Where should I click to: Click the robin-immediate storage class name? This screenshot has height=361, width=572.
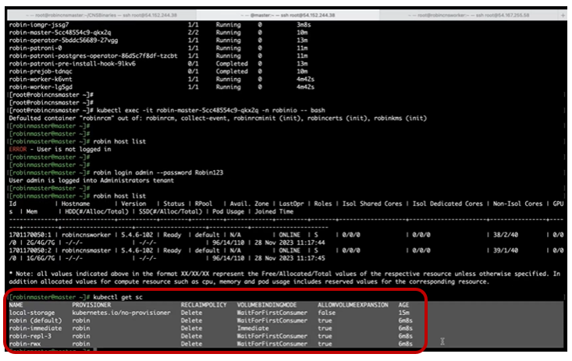click(35, 328)
